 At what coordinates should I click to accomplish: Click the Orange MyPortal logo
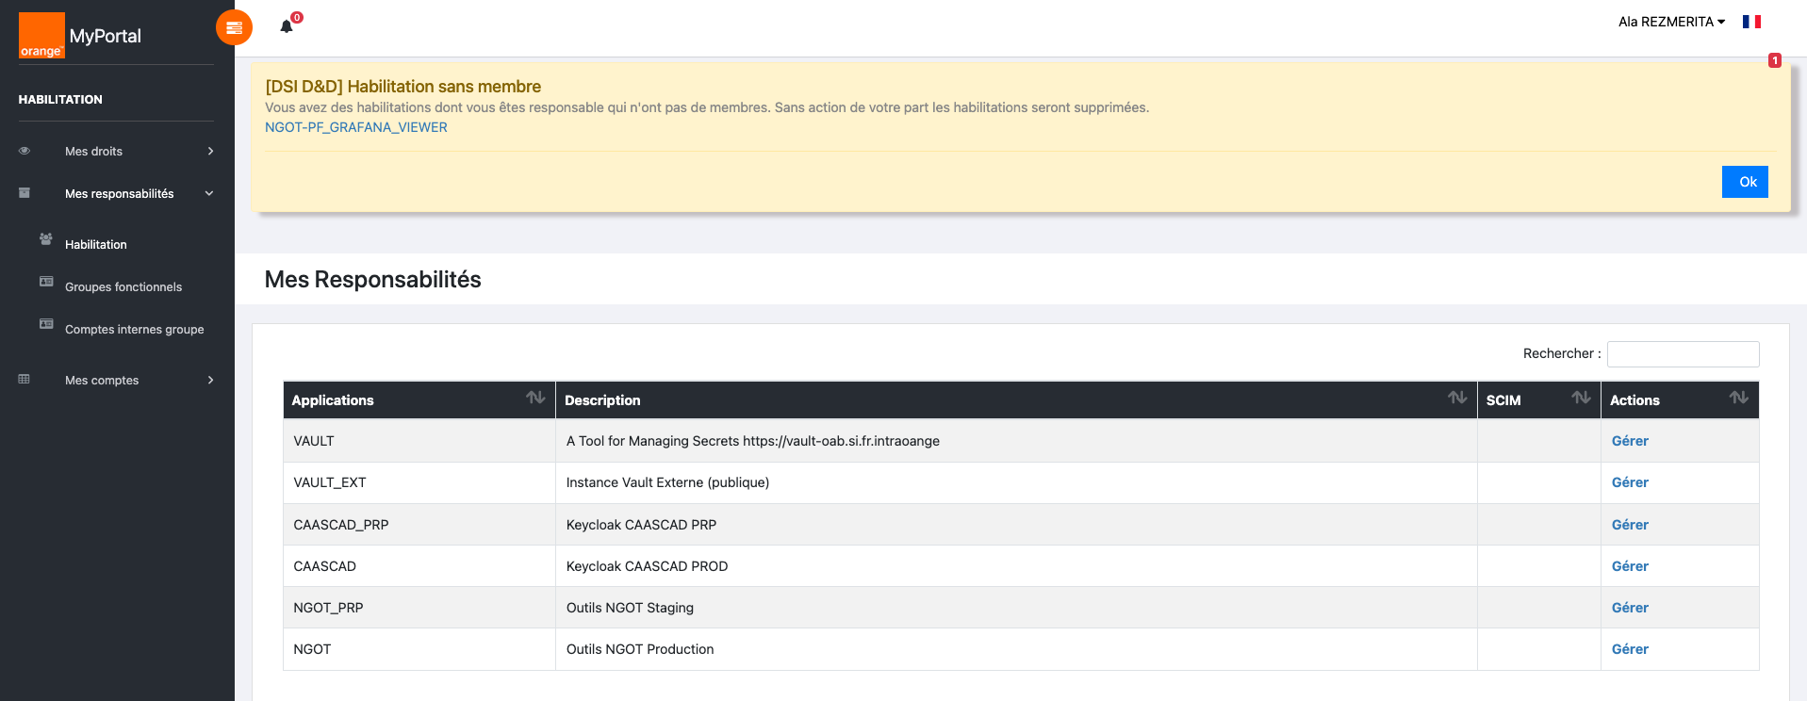(x=80, y=36)
